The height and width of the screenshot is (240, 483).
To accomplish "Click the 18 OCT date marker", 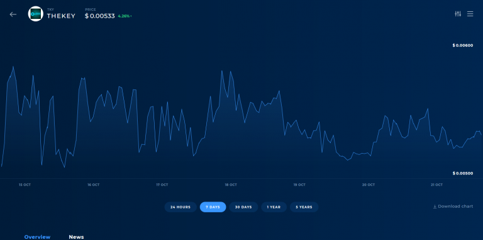I will 231,185.
